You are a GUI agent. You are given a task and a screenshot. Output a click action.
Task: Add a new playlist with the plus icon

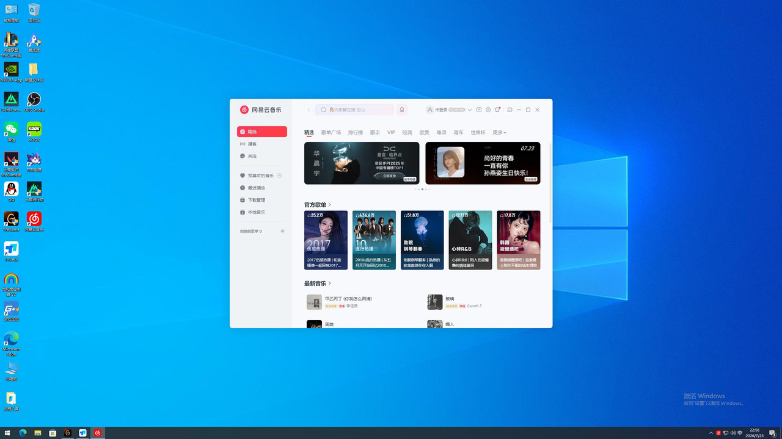(x=282, y=231)
